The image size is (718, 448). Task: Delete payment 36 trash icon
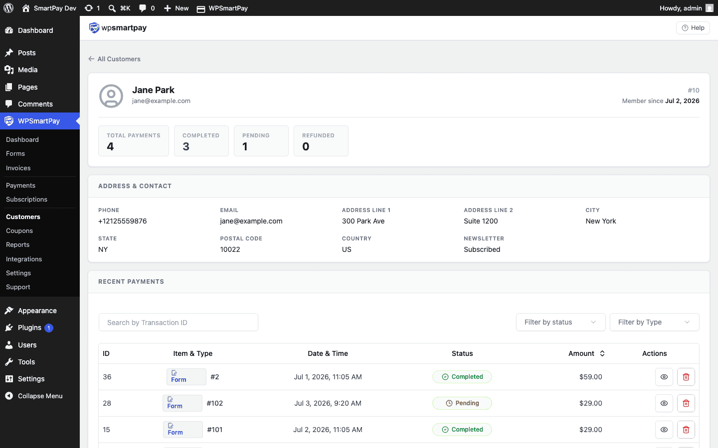click(x=686, y=377)
